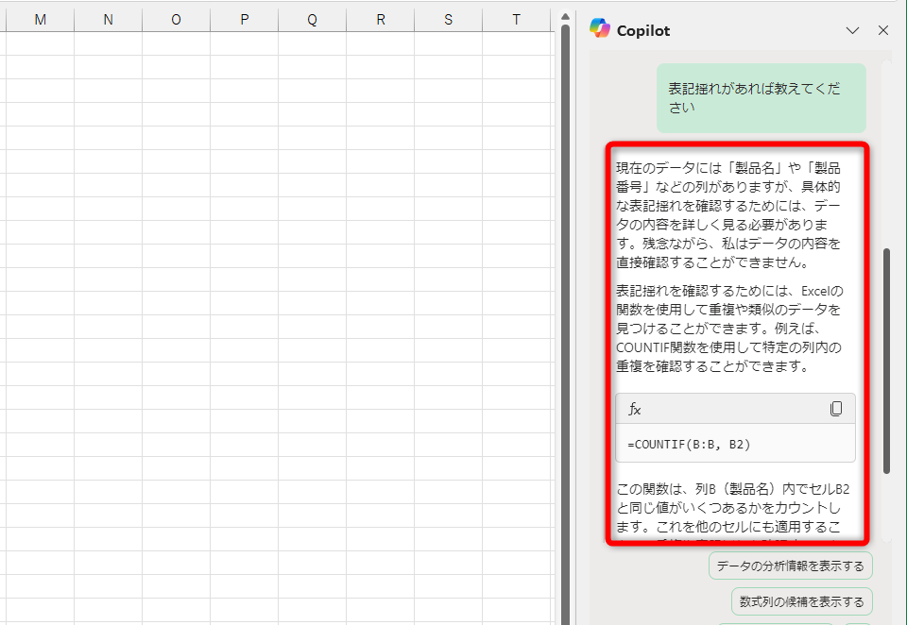Select column Q header
Viewport: 907px width, 625px height.
pyautogui.click(x=312, y=18)
